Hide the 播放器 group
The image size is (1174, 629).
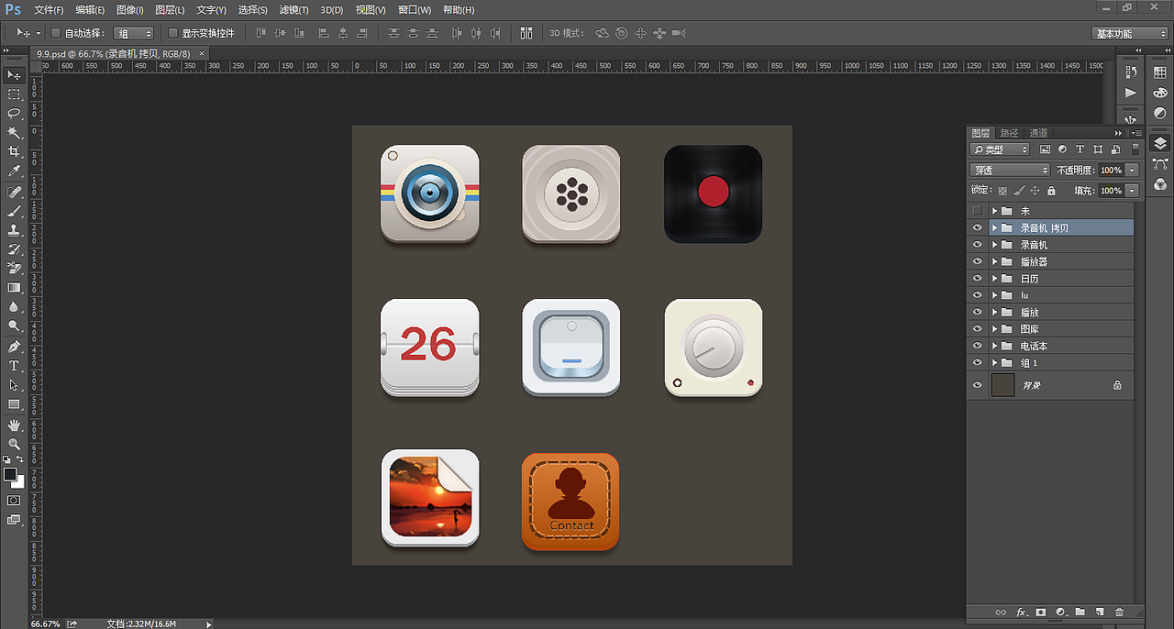click(x=978, y=261)
